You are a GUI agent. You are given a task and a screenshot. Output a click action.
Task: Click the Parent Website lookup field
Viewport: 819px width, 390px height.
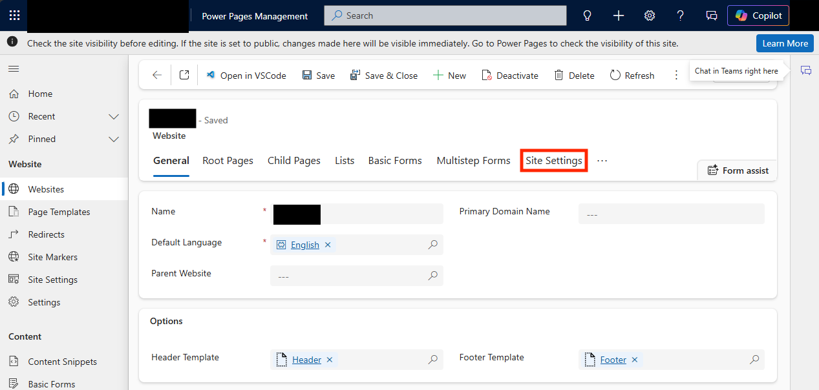[357, 276]
